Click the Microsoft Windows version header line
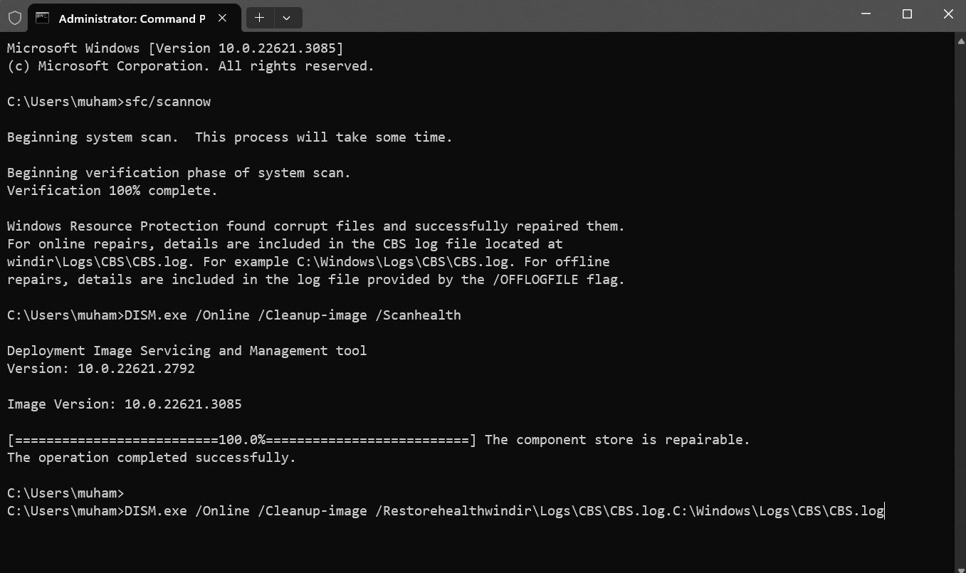The height and width of the screenshot is (573, 966). point(175,48)
